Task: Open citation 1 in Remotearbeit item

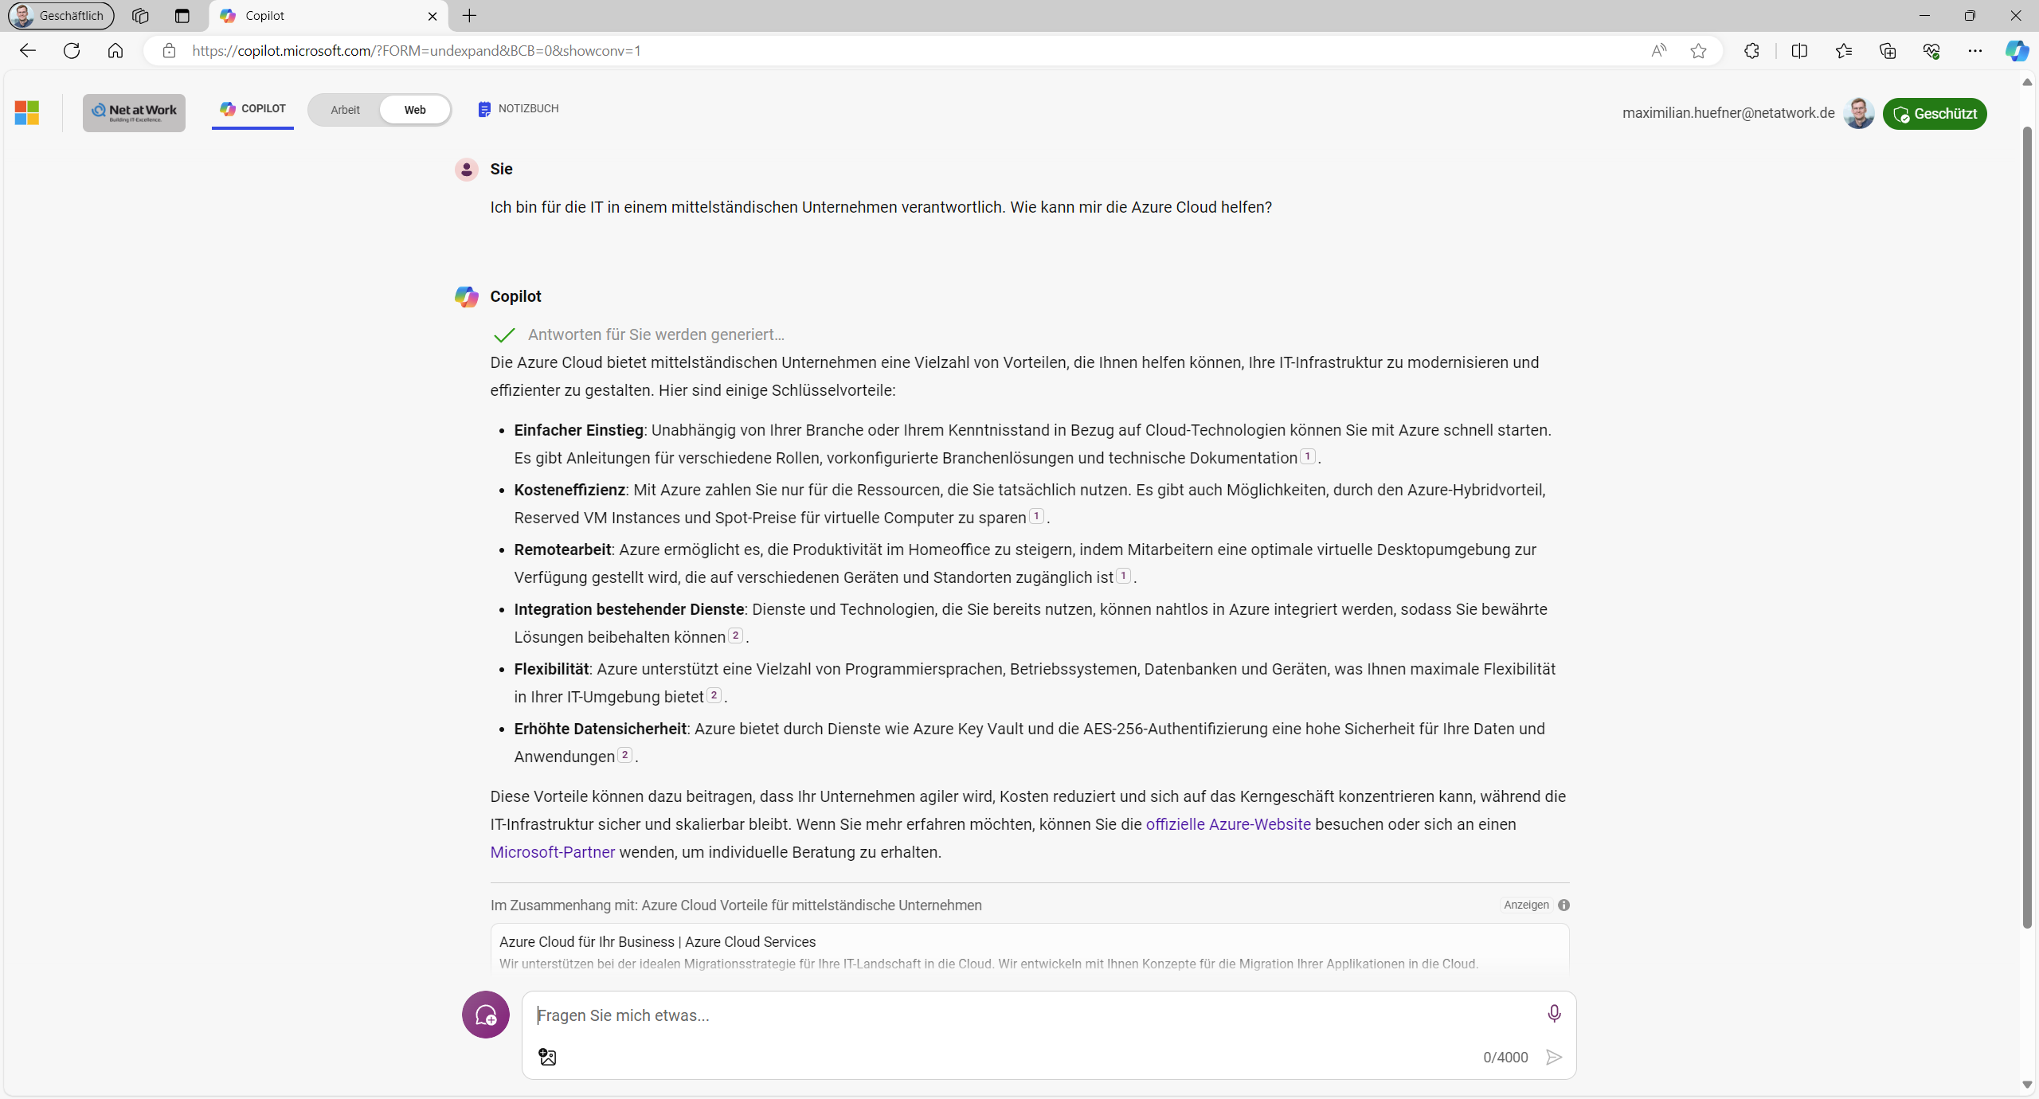Action: point(1124,576)
